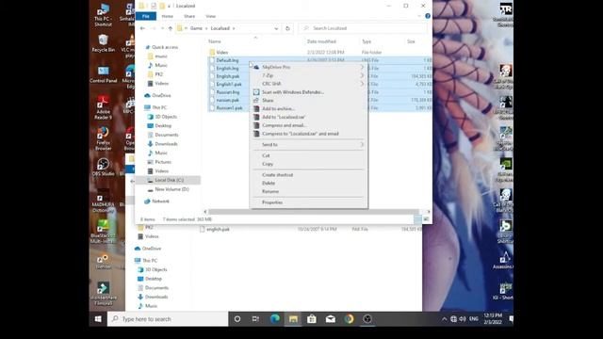Go up one folder level arrow
The height and width of the screenshot is (339, 603).
tap(171, 28)
